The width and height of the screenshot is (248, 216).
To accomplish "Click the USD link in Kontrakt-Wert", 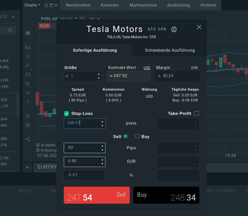I will click(x=147, y=68).
